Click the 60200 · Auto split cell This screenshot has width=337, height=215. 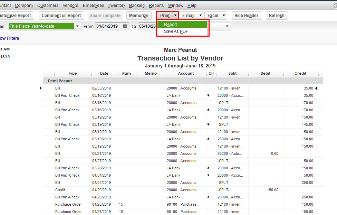click(230, 154)
